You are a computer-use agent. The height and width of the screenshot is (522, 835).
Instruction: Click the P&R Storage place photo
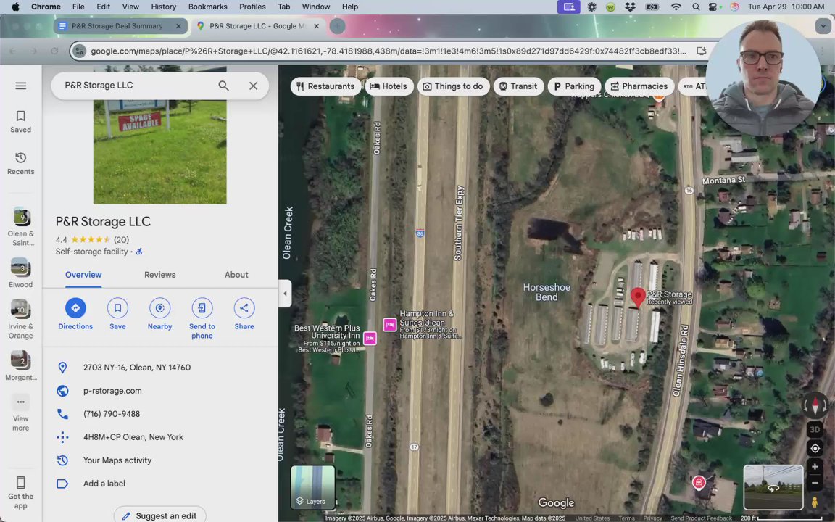159,135
